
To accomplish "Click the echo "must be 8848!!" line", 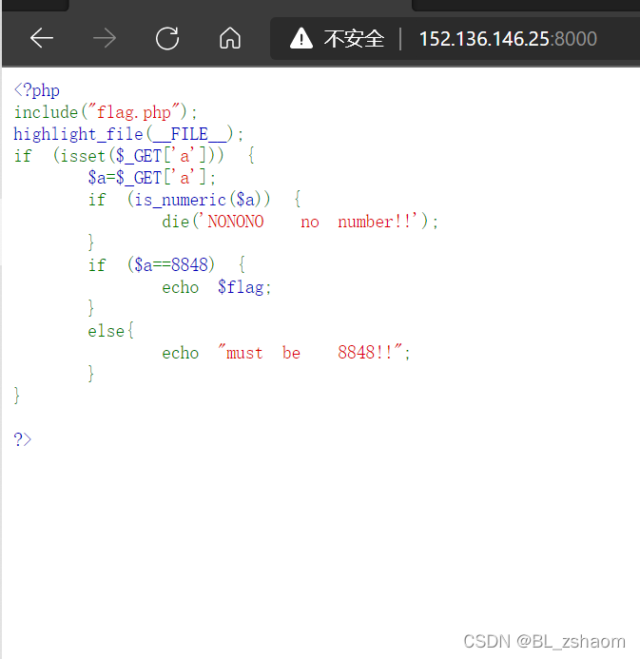I will (x=286, y=353).
